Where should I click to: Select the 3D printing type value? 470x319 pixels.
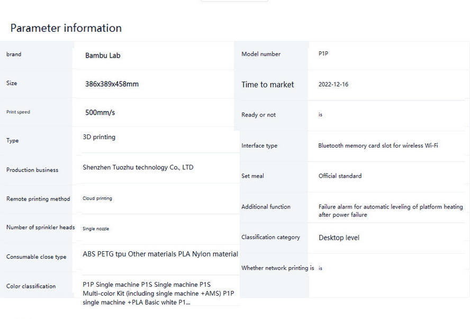point(99,137)
